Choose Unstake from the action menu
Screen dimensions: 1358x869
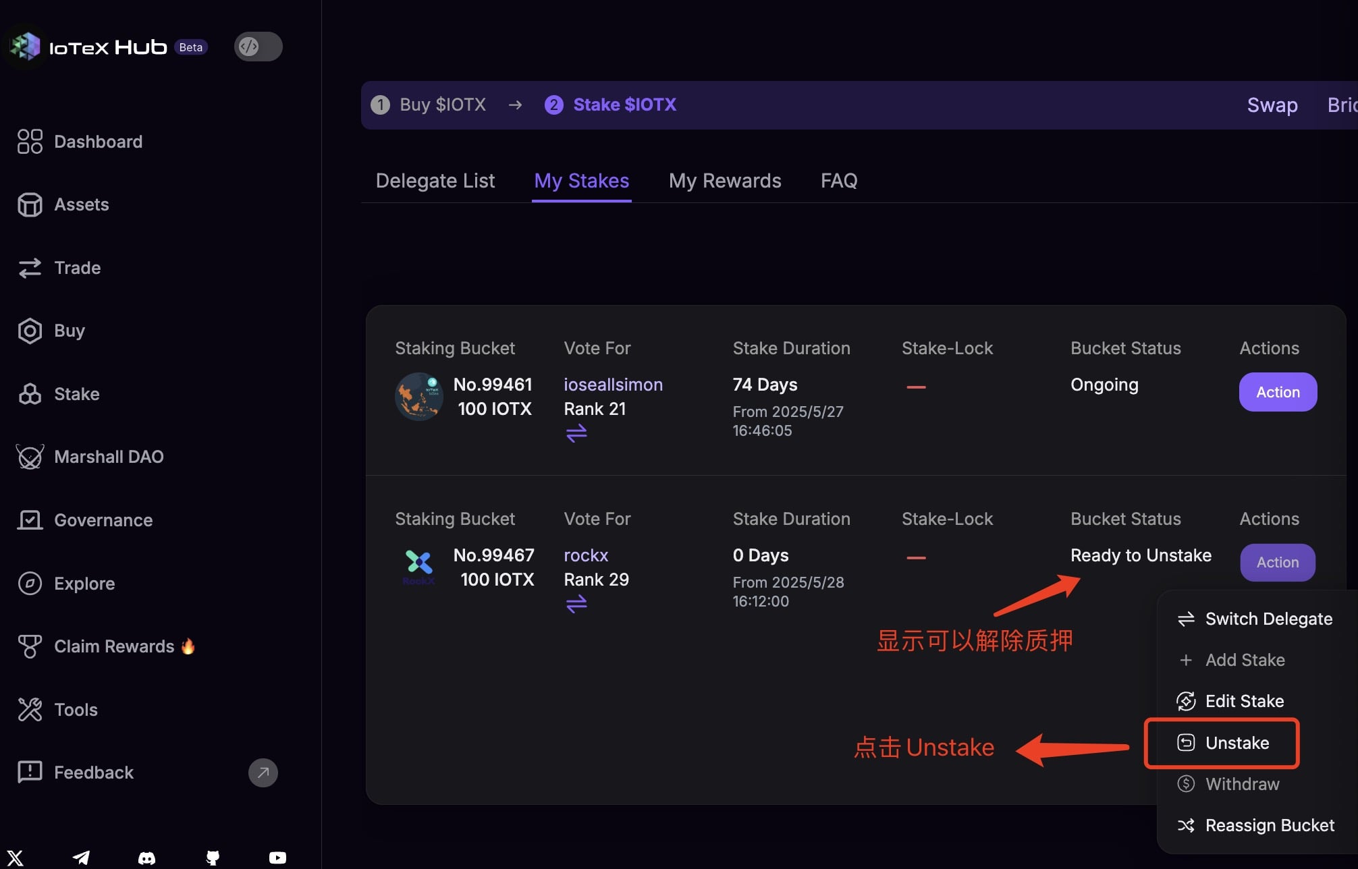pyautogui.click(x=1236, y=743)
